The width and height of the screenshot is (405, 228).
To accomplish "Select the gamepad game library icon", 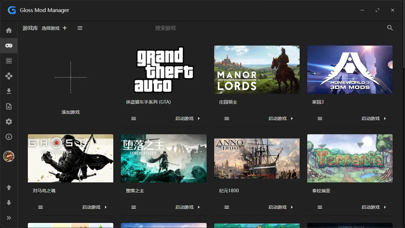I will point(9,45).
